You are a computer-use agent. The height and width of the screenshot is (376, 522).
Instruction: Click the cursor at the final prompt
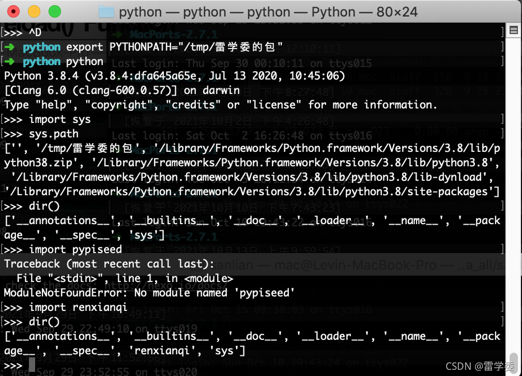click(x=32, y=365)
